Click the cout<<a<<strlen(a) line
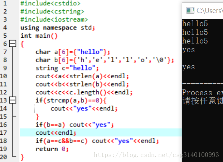The height and width of the screenshot is (162, 223). pyautogui.click(x=82, y=76)
